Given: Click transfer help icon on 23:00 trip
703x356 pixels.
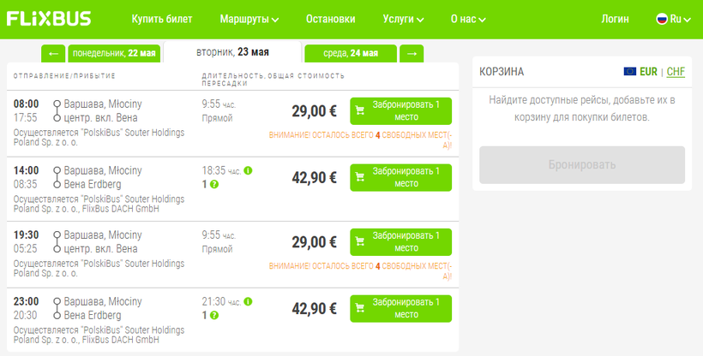Looking at the screenshot, I should click(x=214, y=315).
